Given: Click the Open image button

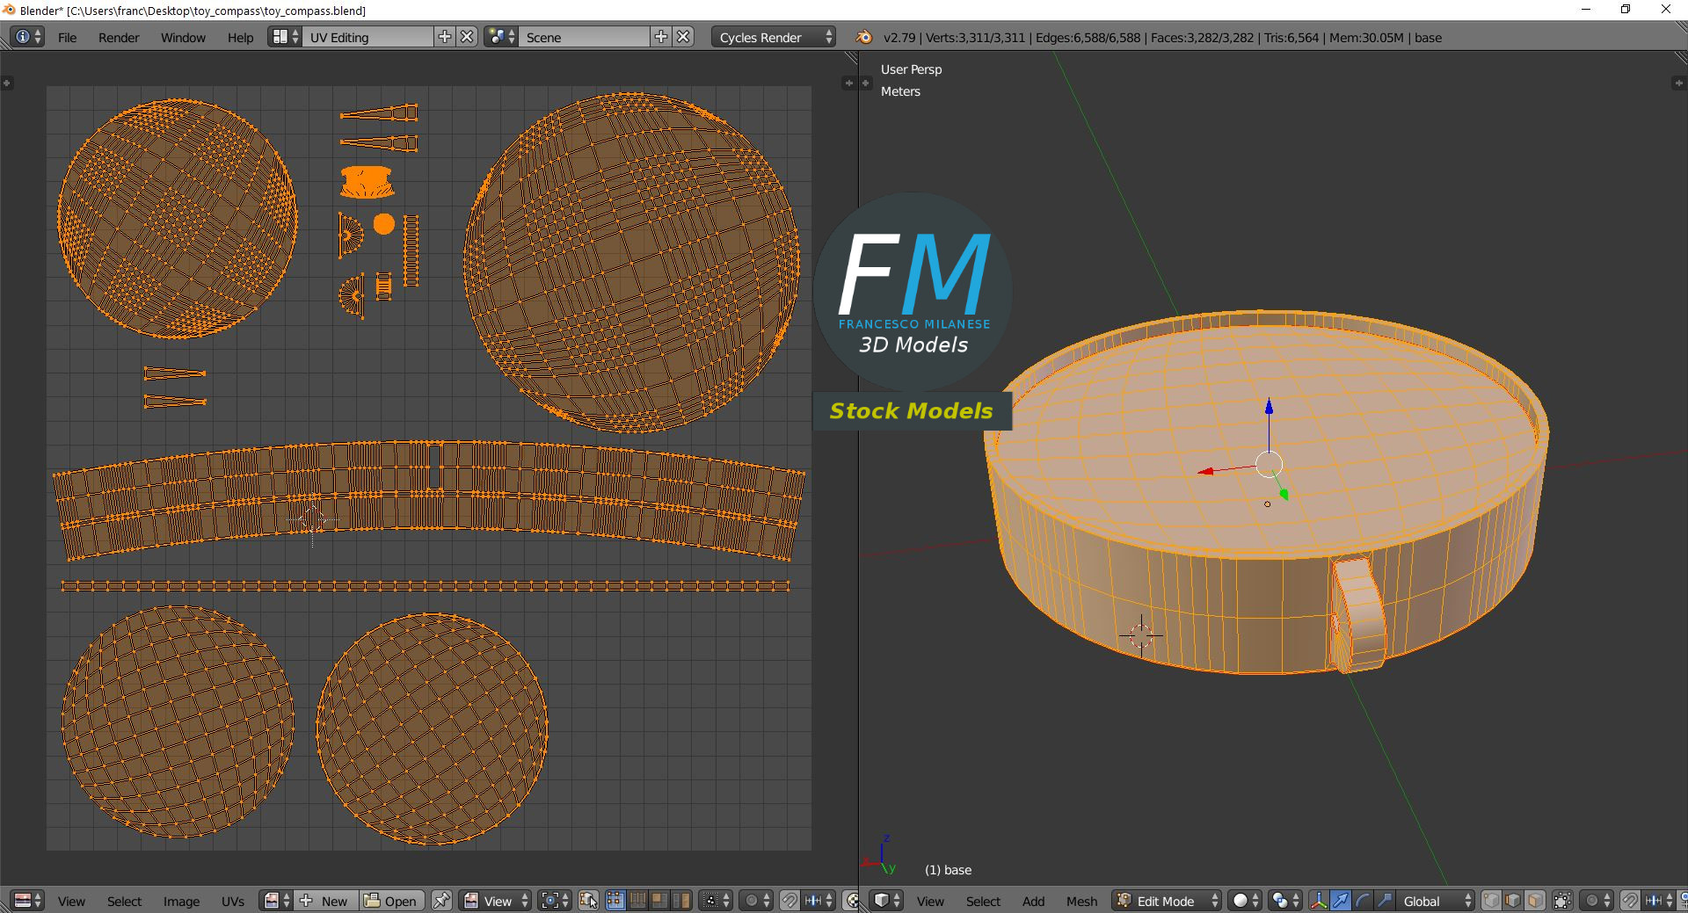Looking at the screenshot, I should click(x=391, y=901).
